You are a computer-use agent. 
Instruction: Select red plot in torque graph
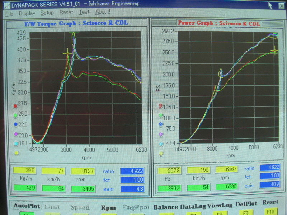[15, 106]
